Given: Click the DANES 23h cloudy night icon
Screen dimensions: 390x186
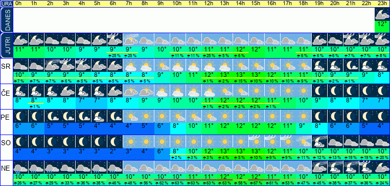Looking at the screenshot, I should [x=382, y=14].
